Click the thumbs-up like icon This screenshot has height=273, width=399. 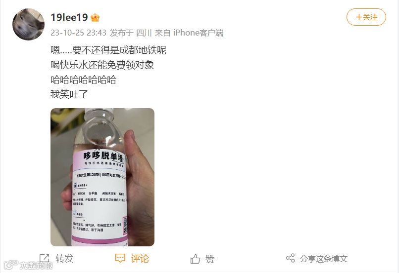click(195, 259)
